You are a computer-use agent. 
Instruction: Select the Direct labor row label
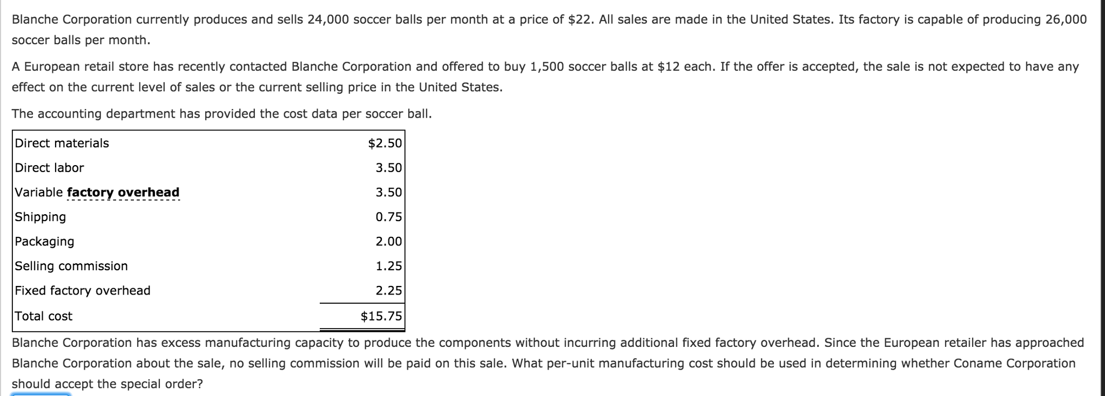(x=49, y=168)
